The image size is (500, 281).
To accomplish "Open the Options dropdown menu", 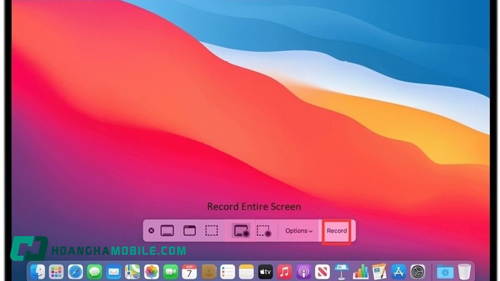I will pyautogui.click(x=299, y=231).
